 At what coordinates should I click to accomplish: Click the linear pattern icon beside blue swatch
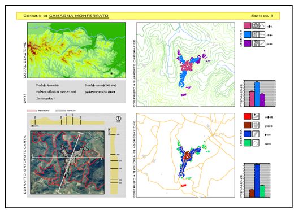[256, 134]
